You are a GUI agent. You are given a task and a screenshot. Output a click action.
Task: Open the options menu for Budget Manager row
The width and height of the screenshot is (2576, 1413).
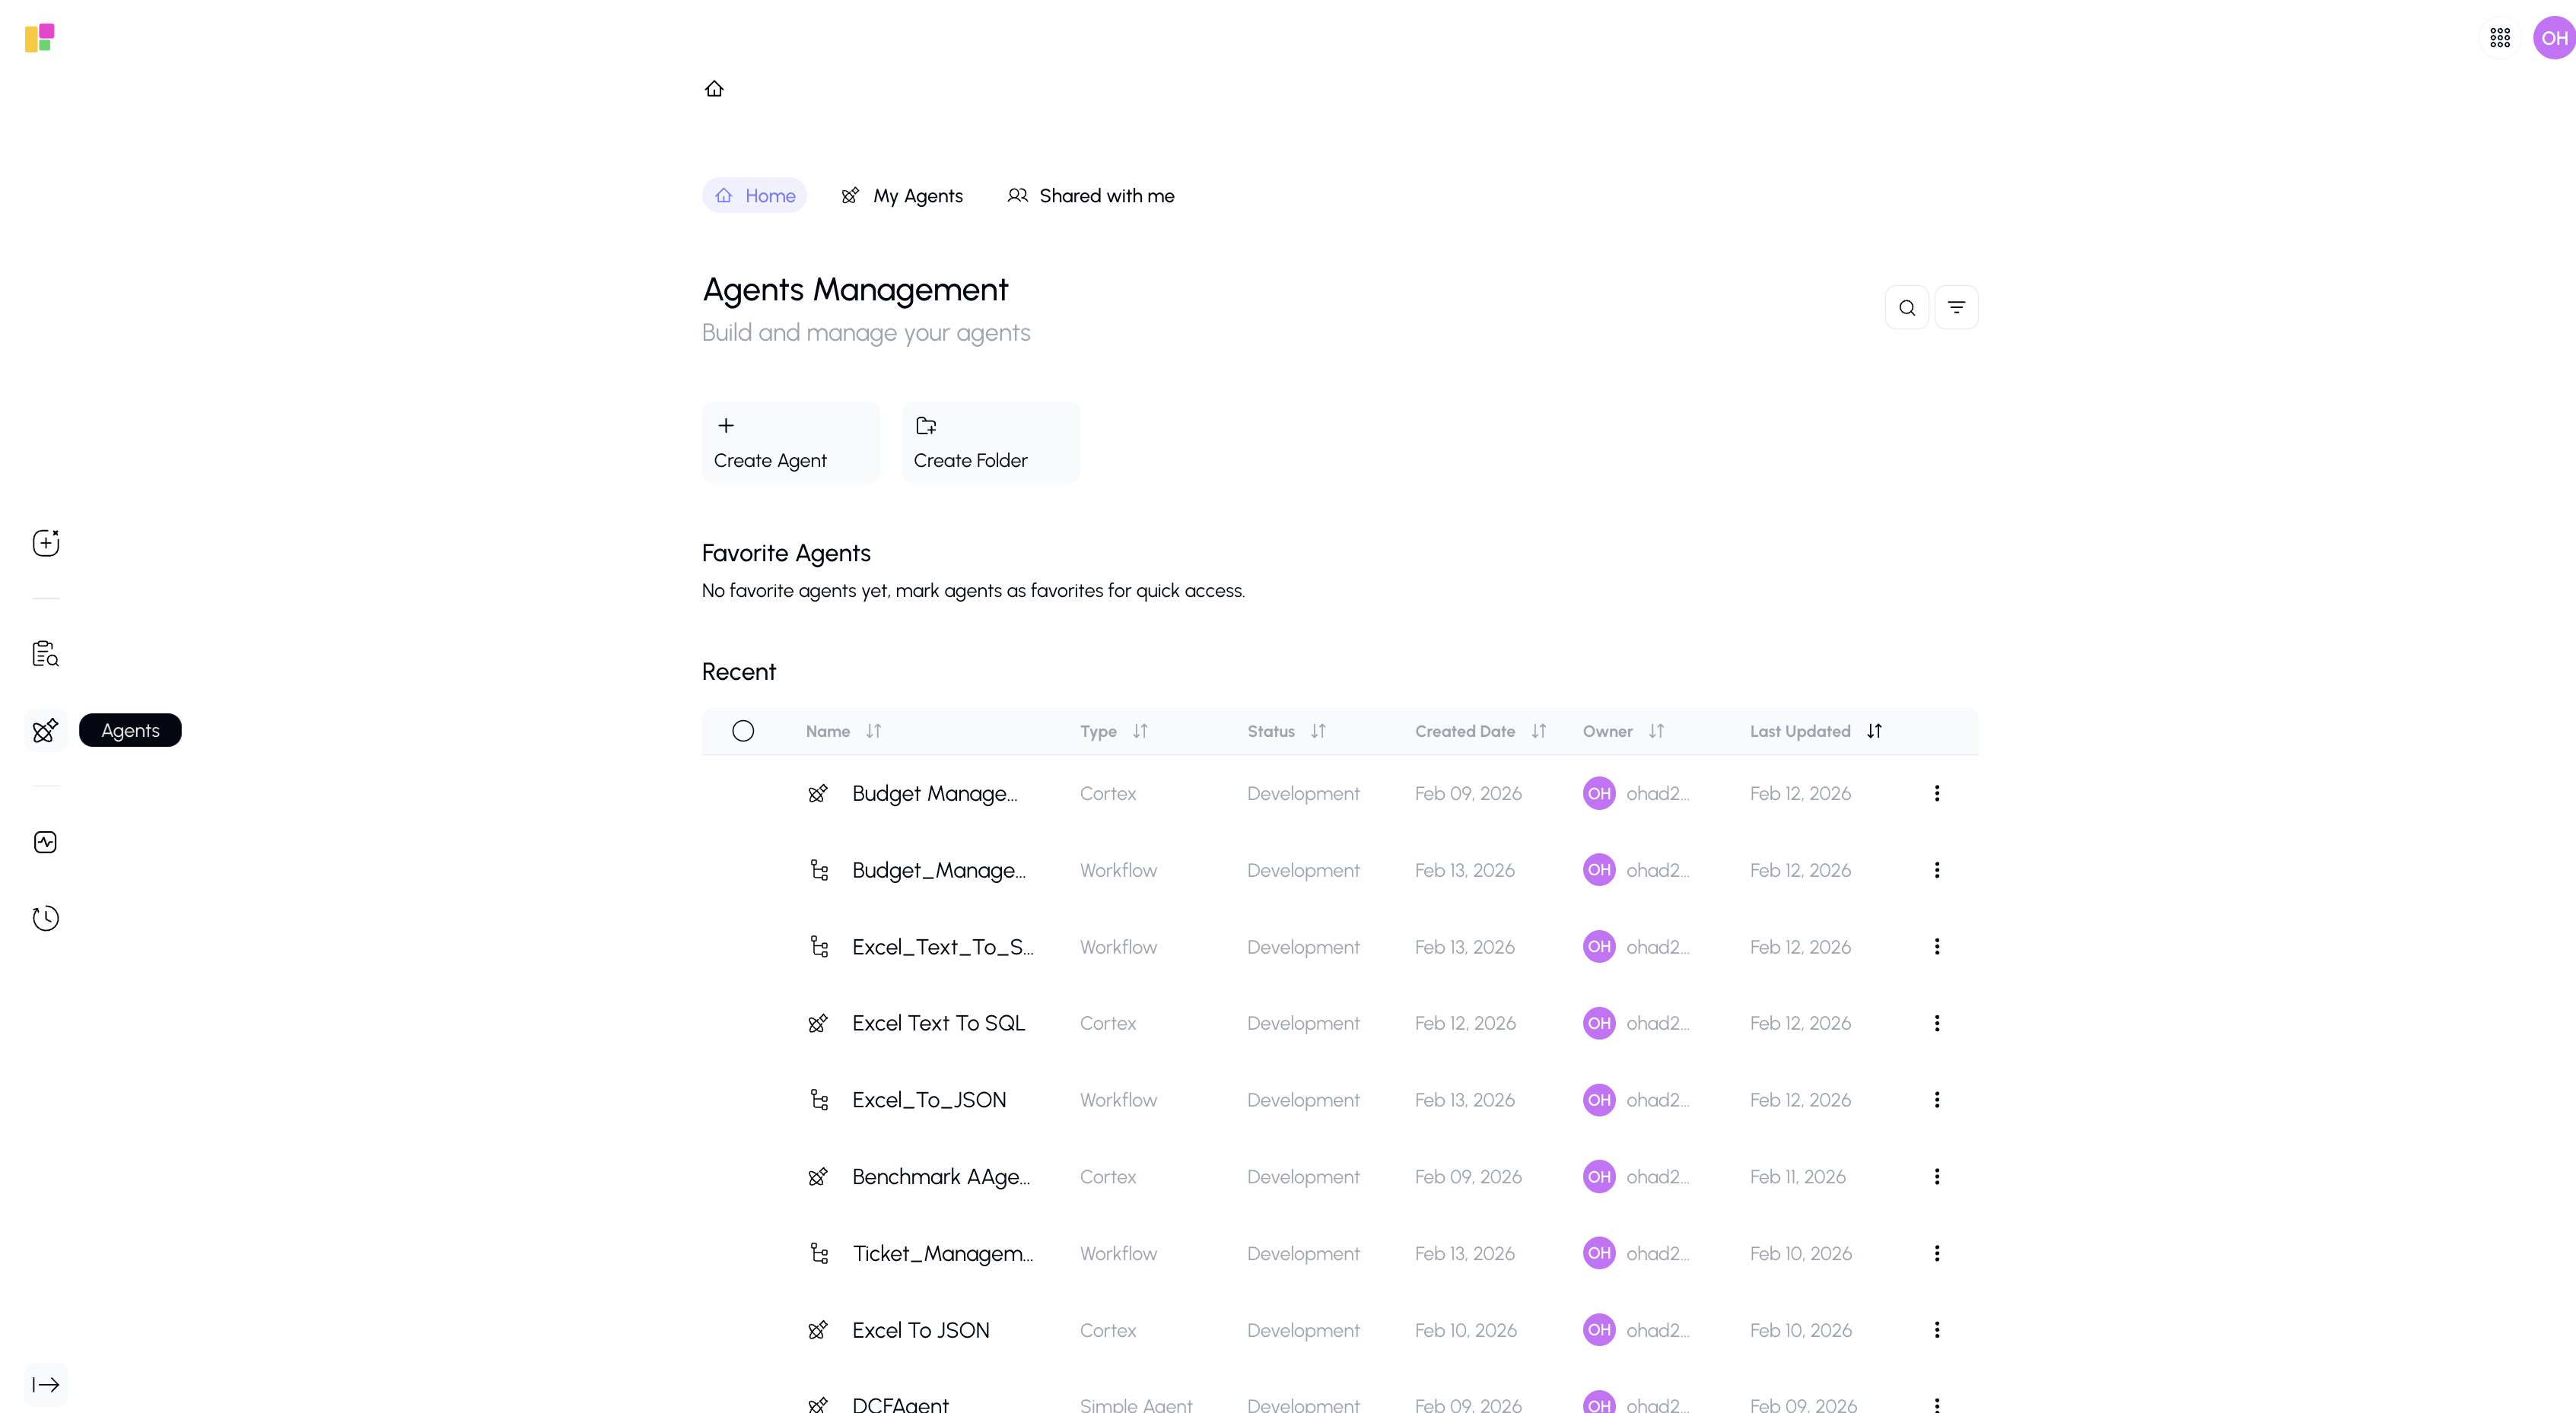1936,792
